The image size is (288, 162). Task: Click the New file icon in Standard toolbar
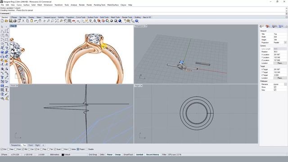(x=2, y=21)
